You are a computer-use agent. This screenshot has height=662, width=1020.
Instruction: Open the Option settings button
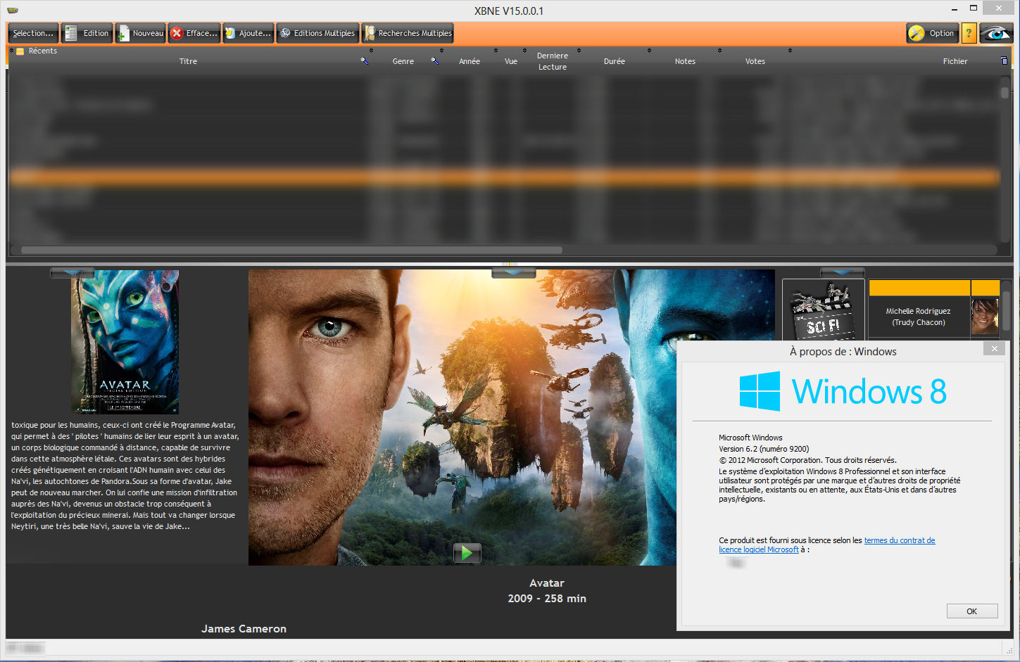tap(933, 33)
